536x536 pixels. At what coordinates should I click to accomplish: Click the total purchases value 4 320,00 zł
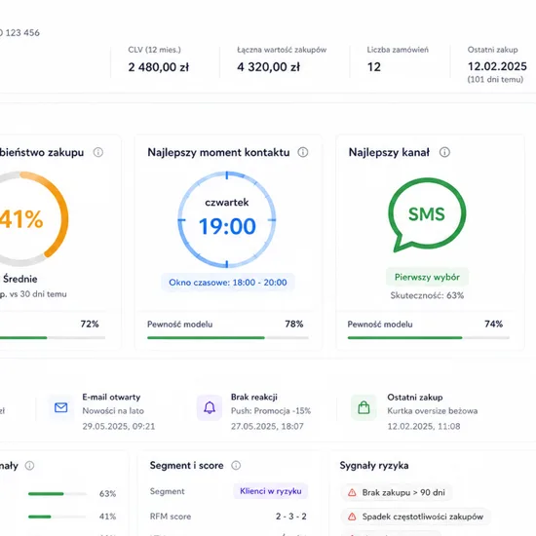(x=268, y=67)
